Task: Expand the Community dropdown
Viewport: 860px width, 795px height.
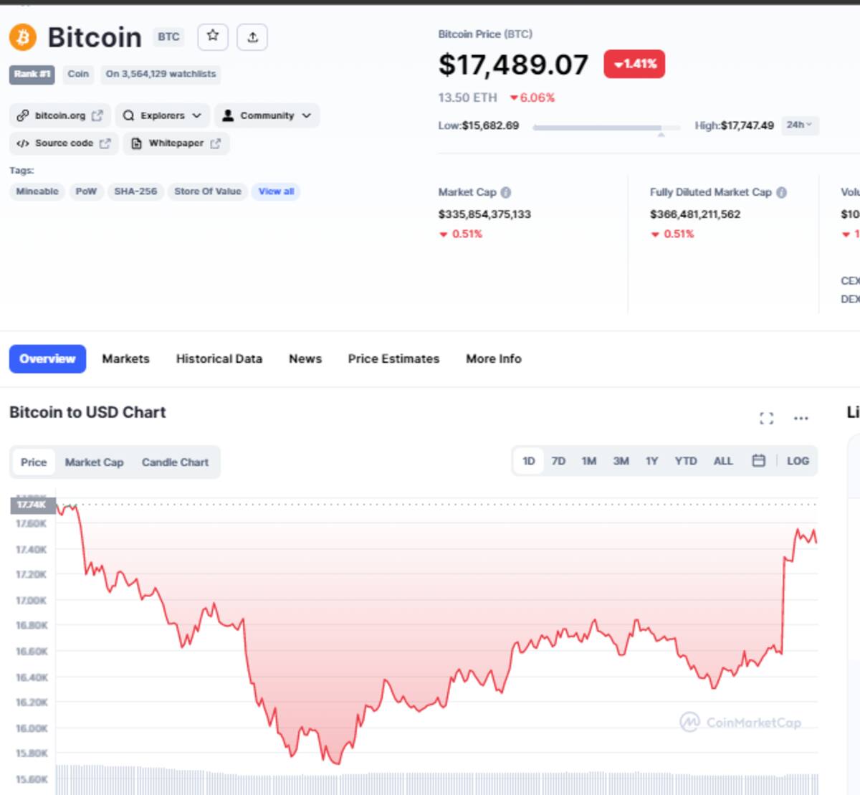Action: point(267,115)
